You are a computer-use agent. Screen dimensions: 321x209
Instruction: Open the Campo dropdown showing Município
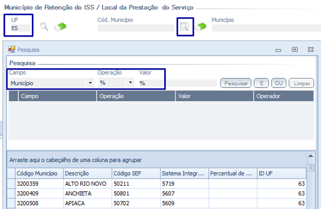tap(90, 83)
